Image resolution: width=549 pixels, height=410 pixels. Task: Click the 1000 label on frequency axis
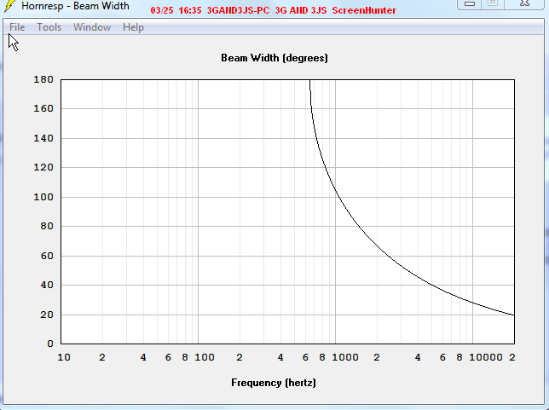pyautogui.click(x=345, y=357)
